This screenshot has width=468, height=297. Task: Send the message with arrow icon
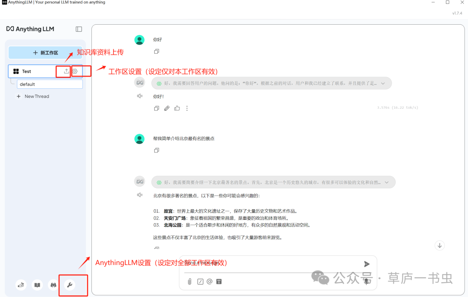tap(367, 264)
